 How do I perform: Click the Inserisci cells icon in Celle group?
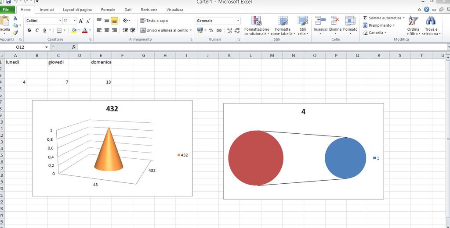click(320, 21)
